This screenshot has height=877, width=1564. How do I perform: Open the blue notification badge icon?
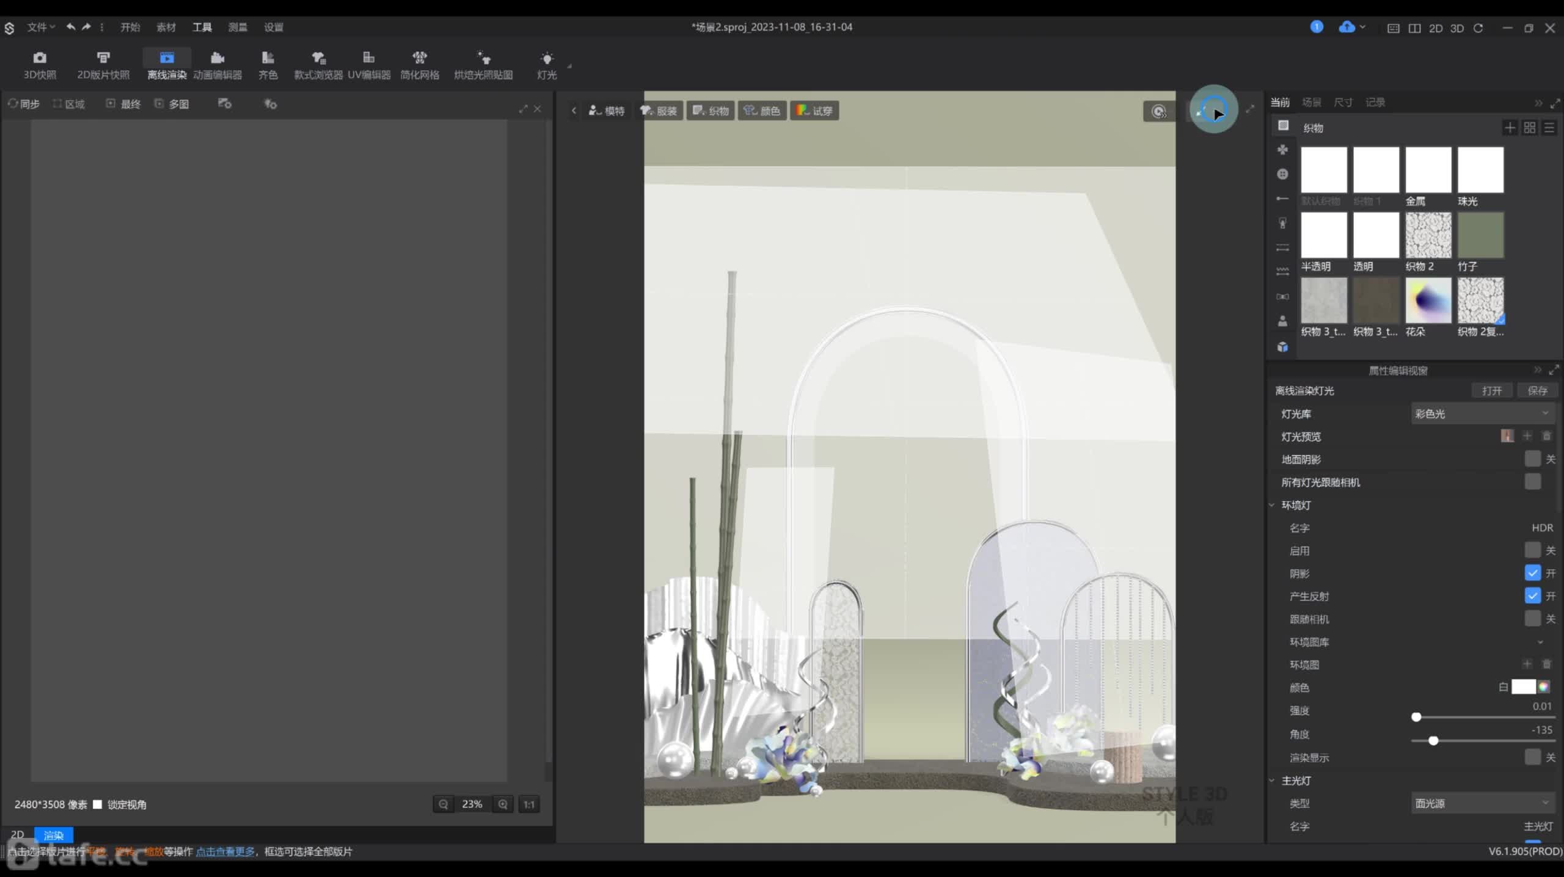click(1317, 27)
